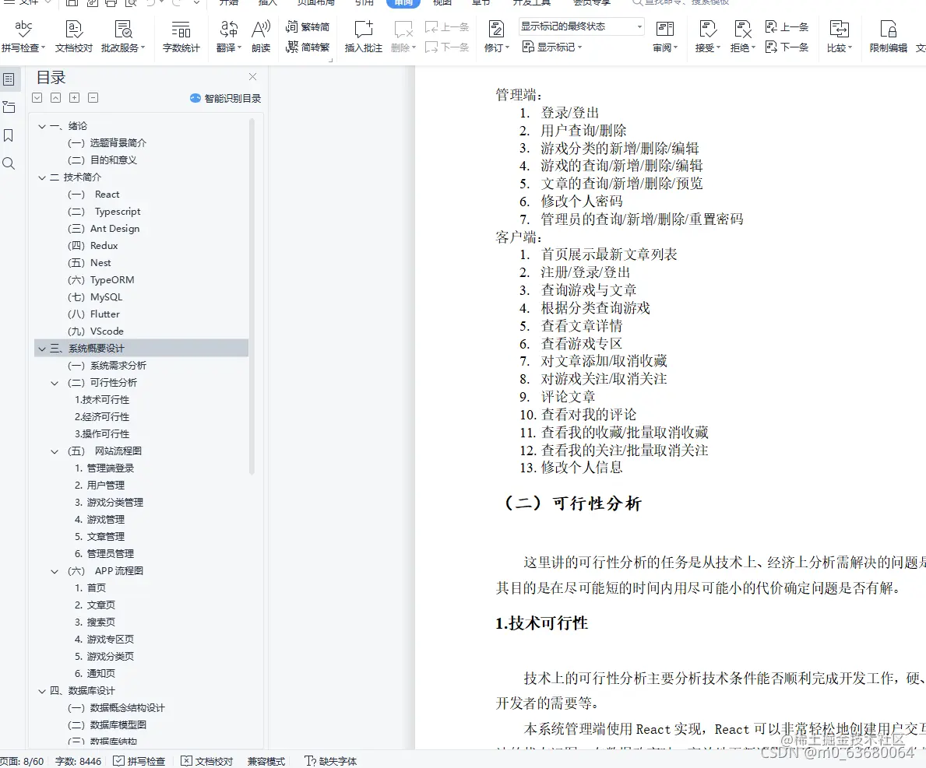The image size is (926, 768).
Task: Open the 显示标记 dropdown
Action: (552, 47)
